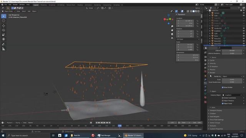Toggle the Show Emitter checkbox
The image size is (246, 138).
coord(223,87)
